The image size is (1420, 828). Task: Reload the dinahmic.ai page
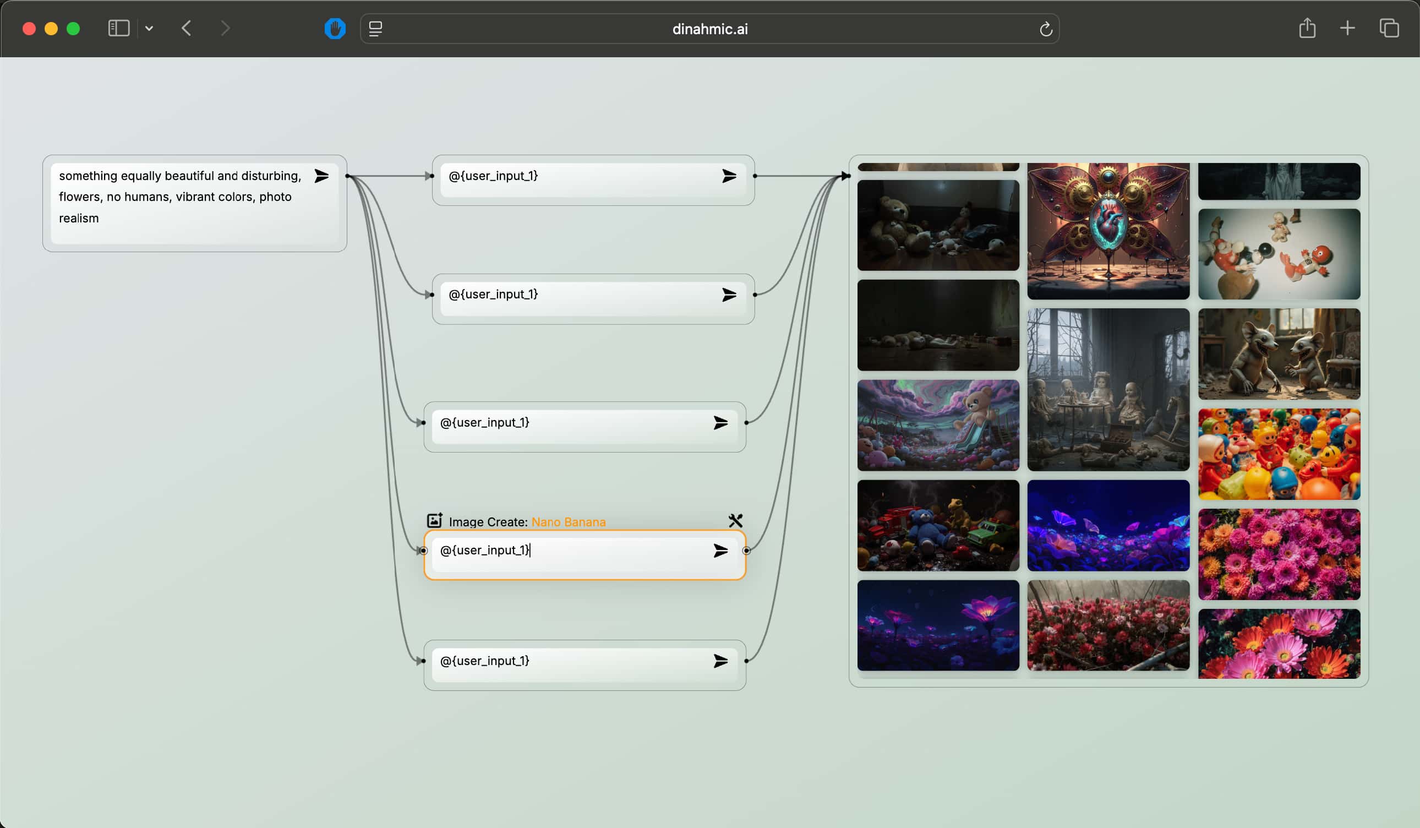coord(1046,29)
